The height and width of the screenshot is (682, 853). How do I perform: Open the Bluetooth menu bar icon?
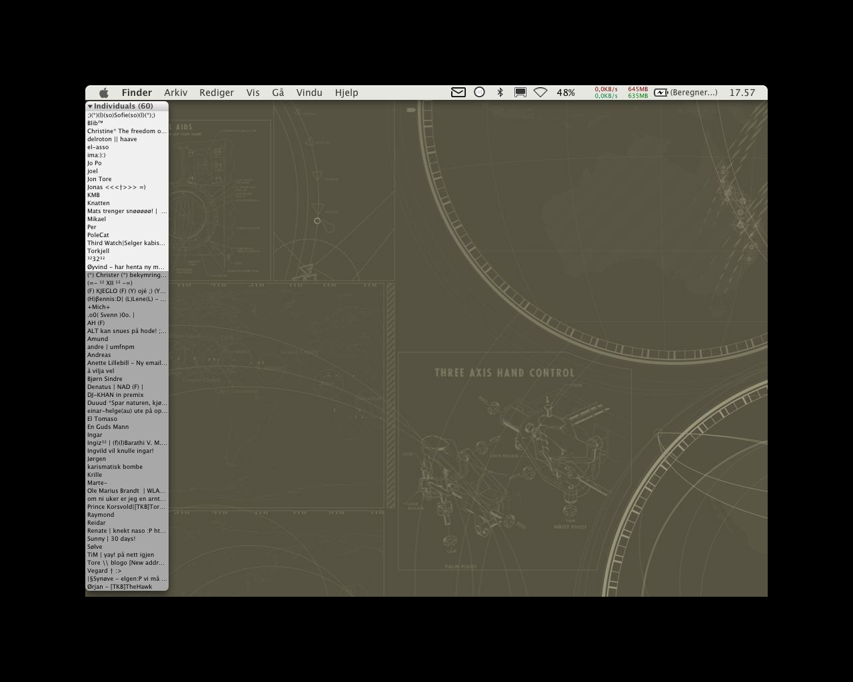(x=500, y=93)
